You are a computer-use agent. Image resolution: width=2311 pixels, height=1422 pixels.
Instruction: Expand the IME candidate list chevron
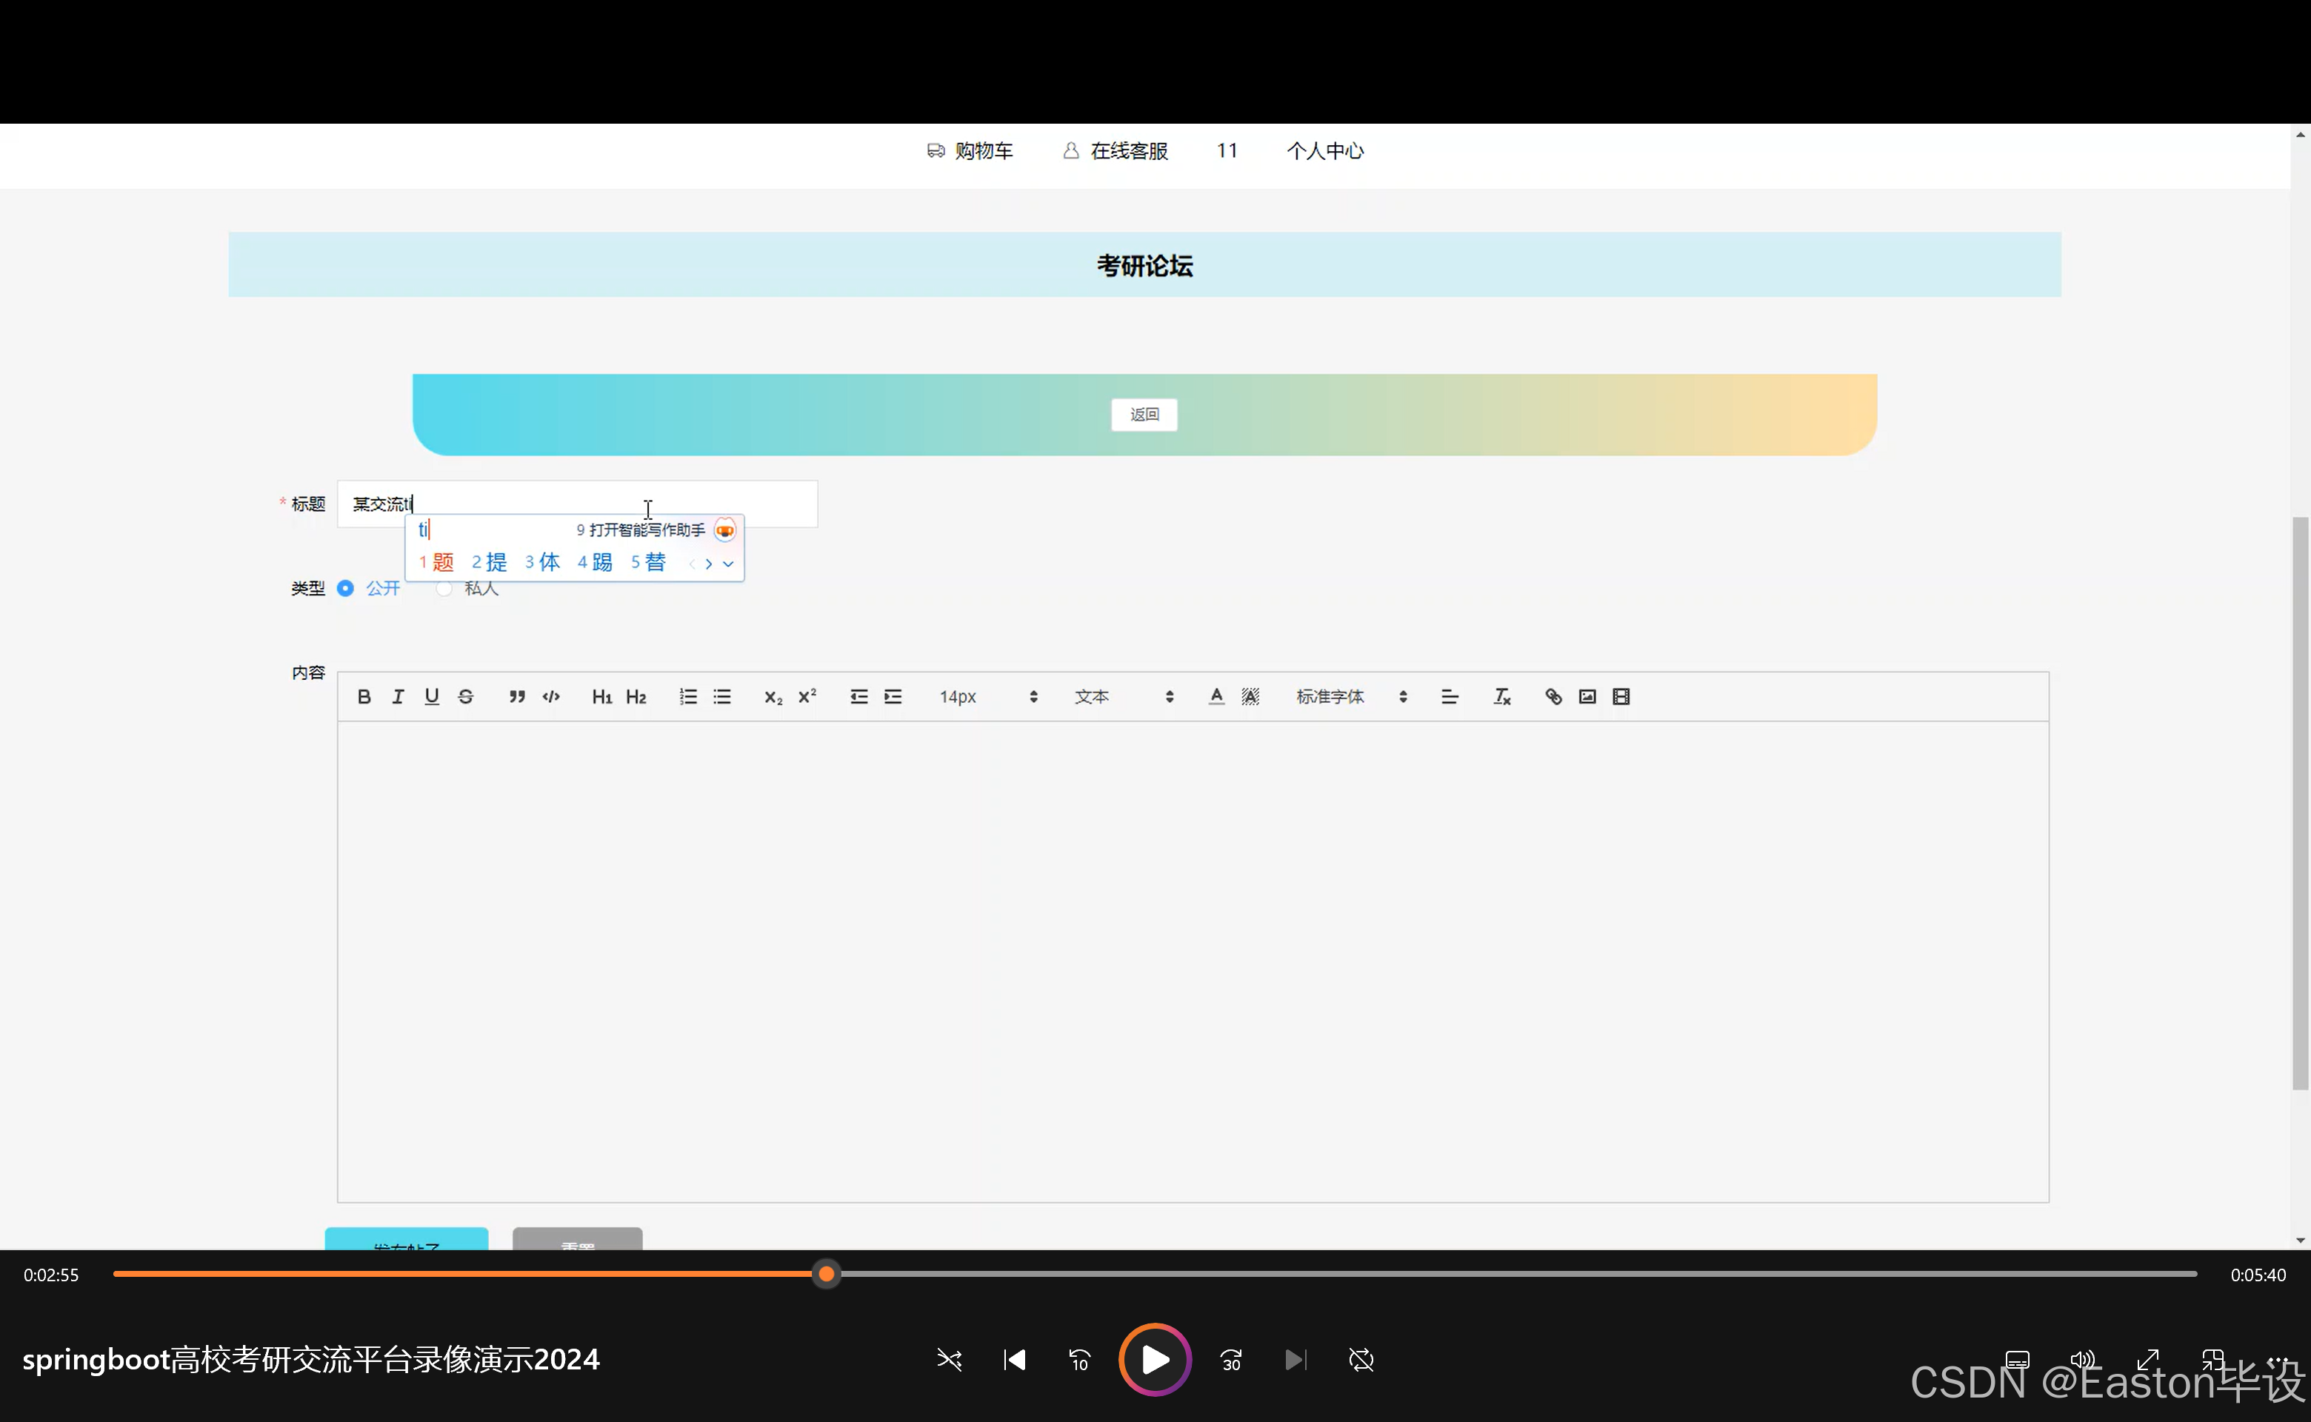coord(729,564)
